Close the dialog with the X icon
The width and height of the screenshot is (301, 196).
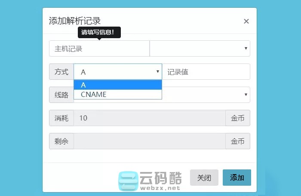click(x=246, y=21)
